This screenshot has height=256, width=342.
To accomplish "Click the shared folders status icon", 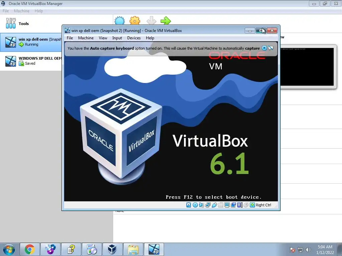I will 220,205.
